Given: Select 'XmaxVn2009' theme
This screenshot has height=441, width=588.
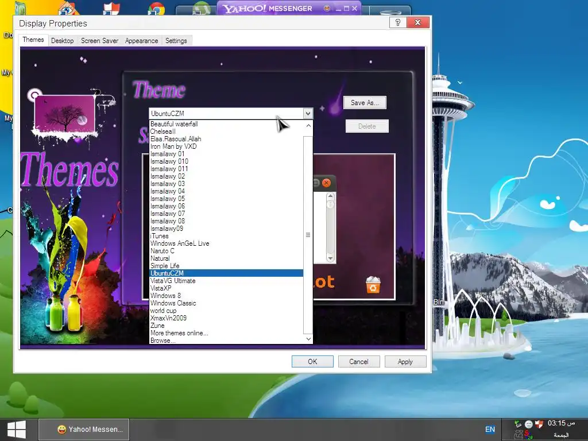Looking at the screenshot, I should point(226,318).
